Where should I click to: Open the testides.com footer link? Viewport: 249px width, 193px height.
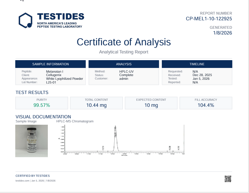22,180
